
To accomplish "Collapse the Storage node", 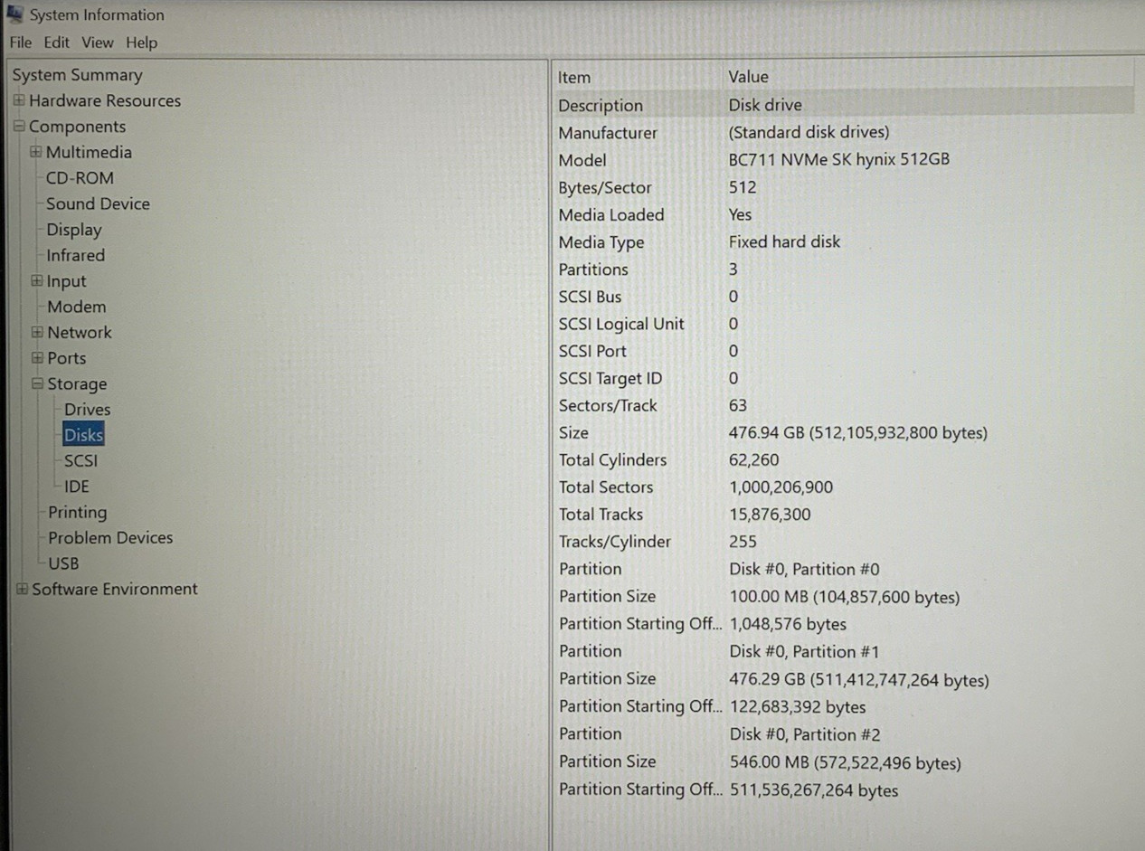I will [x=37, y=383].
